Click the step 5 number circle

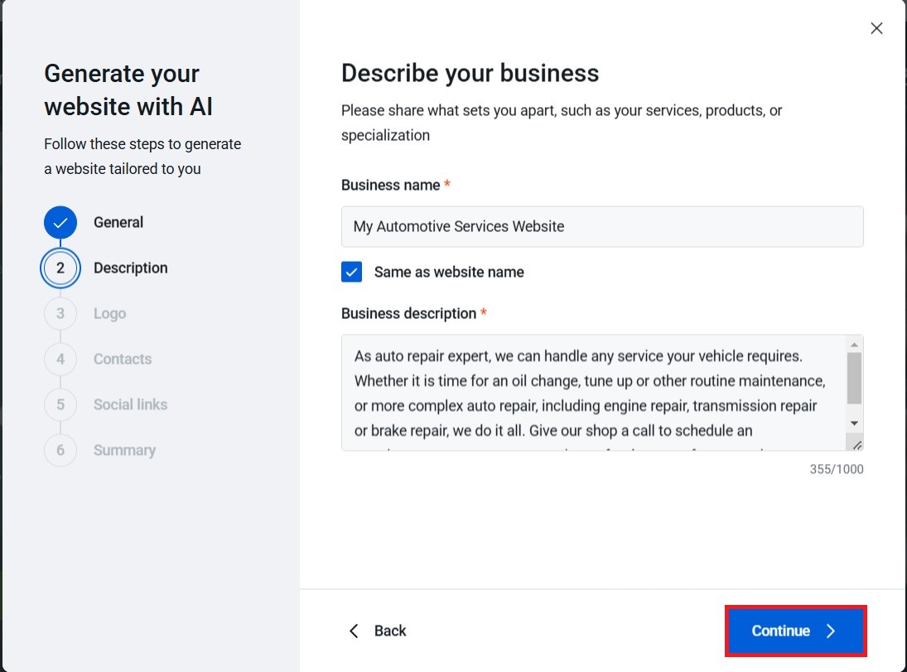(60, 405)
